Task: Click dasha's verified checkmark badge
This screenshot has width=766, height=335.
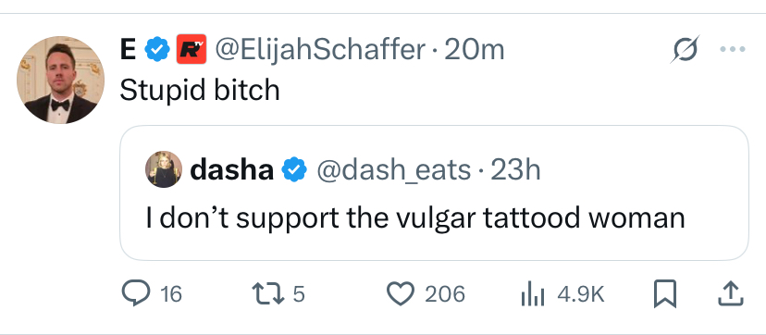Action: pos(294,170)
